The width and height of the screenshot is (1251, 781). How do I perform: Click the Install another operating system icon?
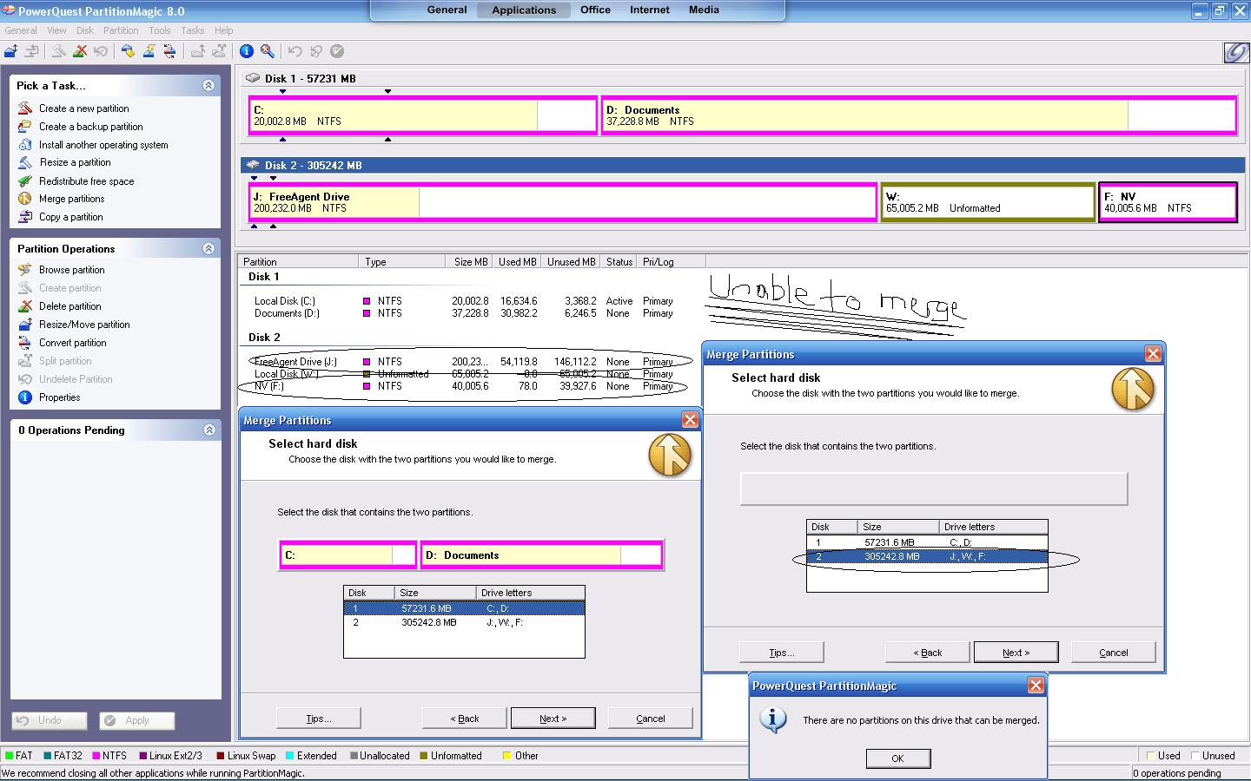click(x=24, y=145)
